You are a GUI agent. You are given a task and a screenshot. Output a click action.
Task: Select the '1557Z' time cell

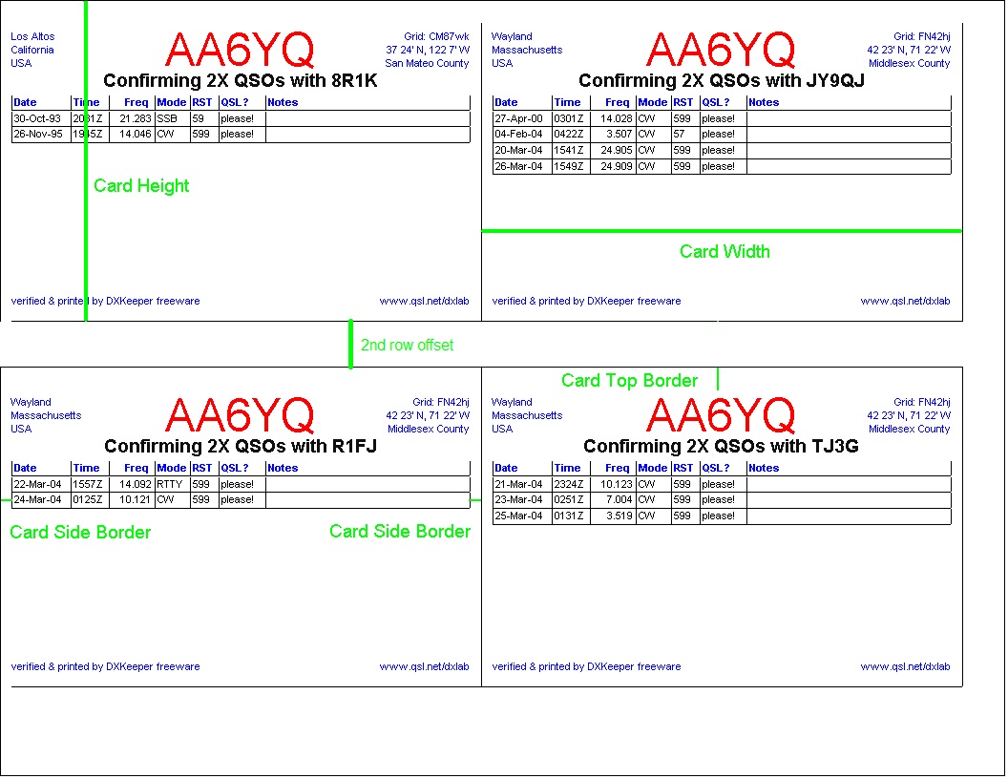(x=90, y=485)
